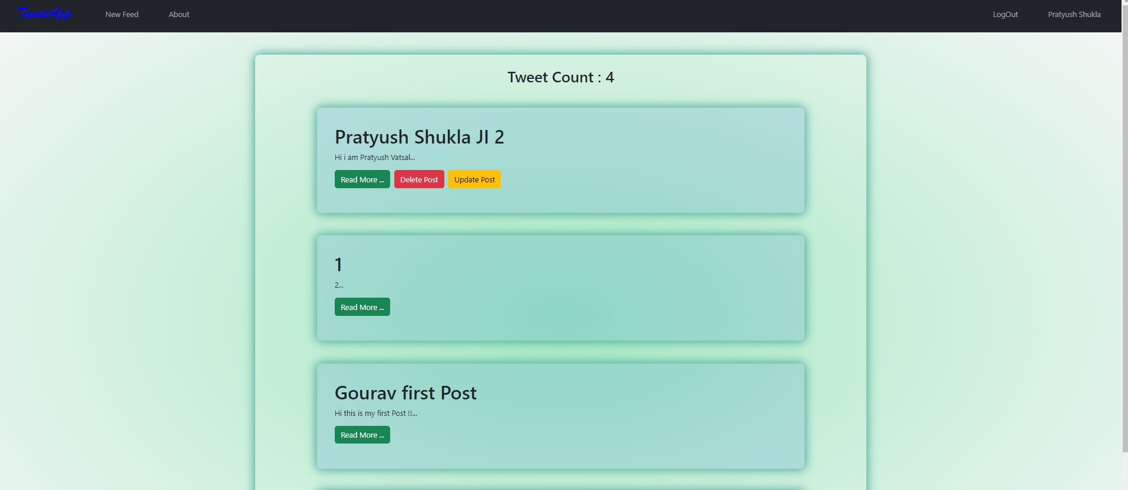Click the Hi this is my first Post text

click(375, 413)
